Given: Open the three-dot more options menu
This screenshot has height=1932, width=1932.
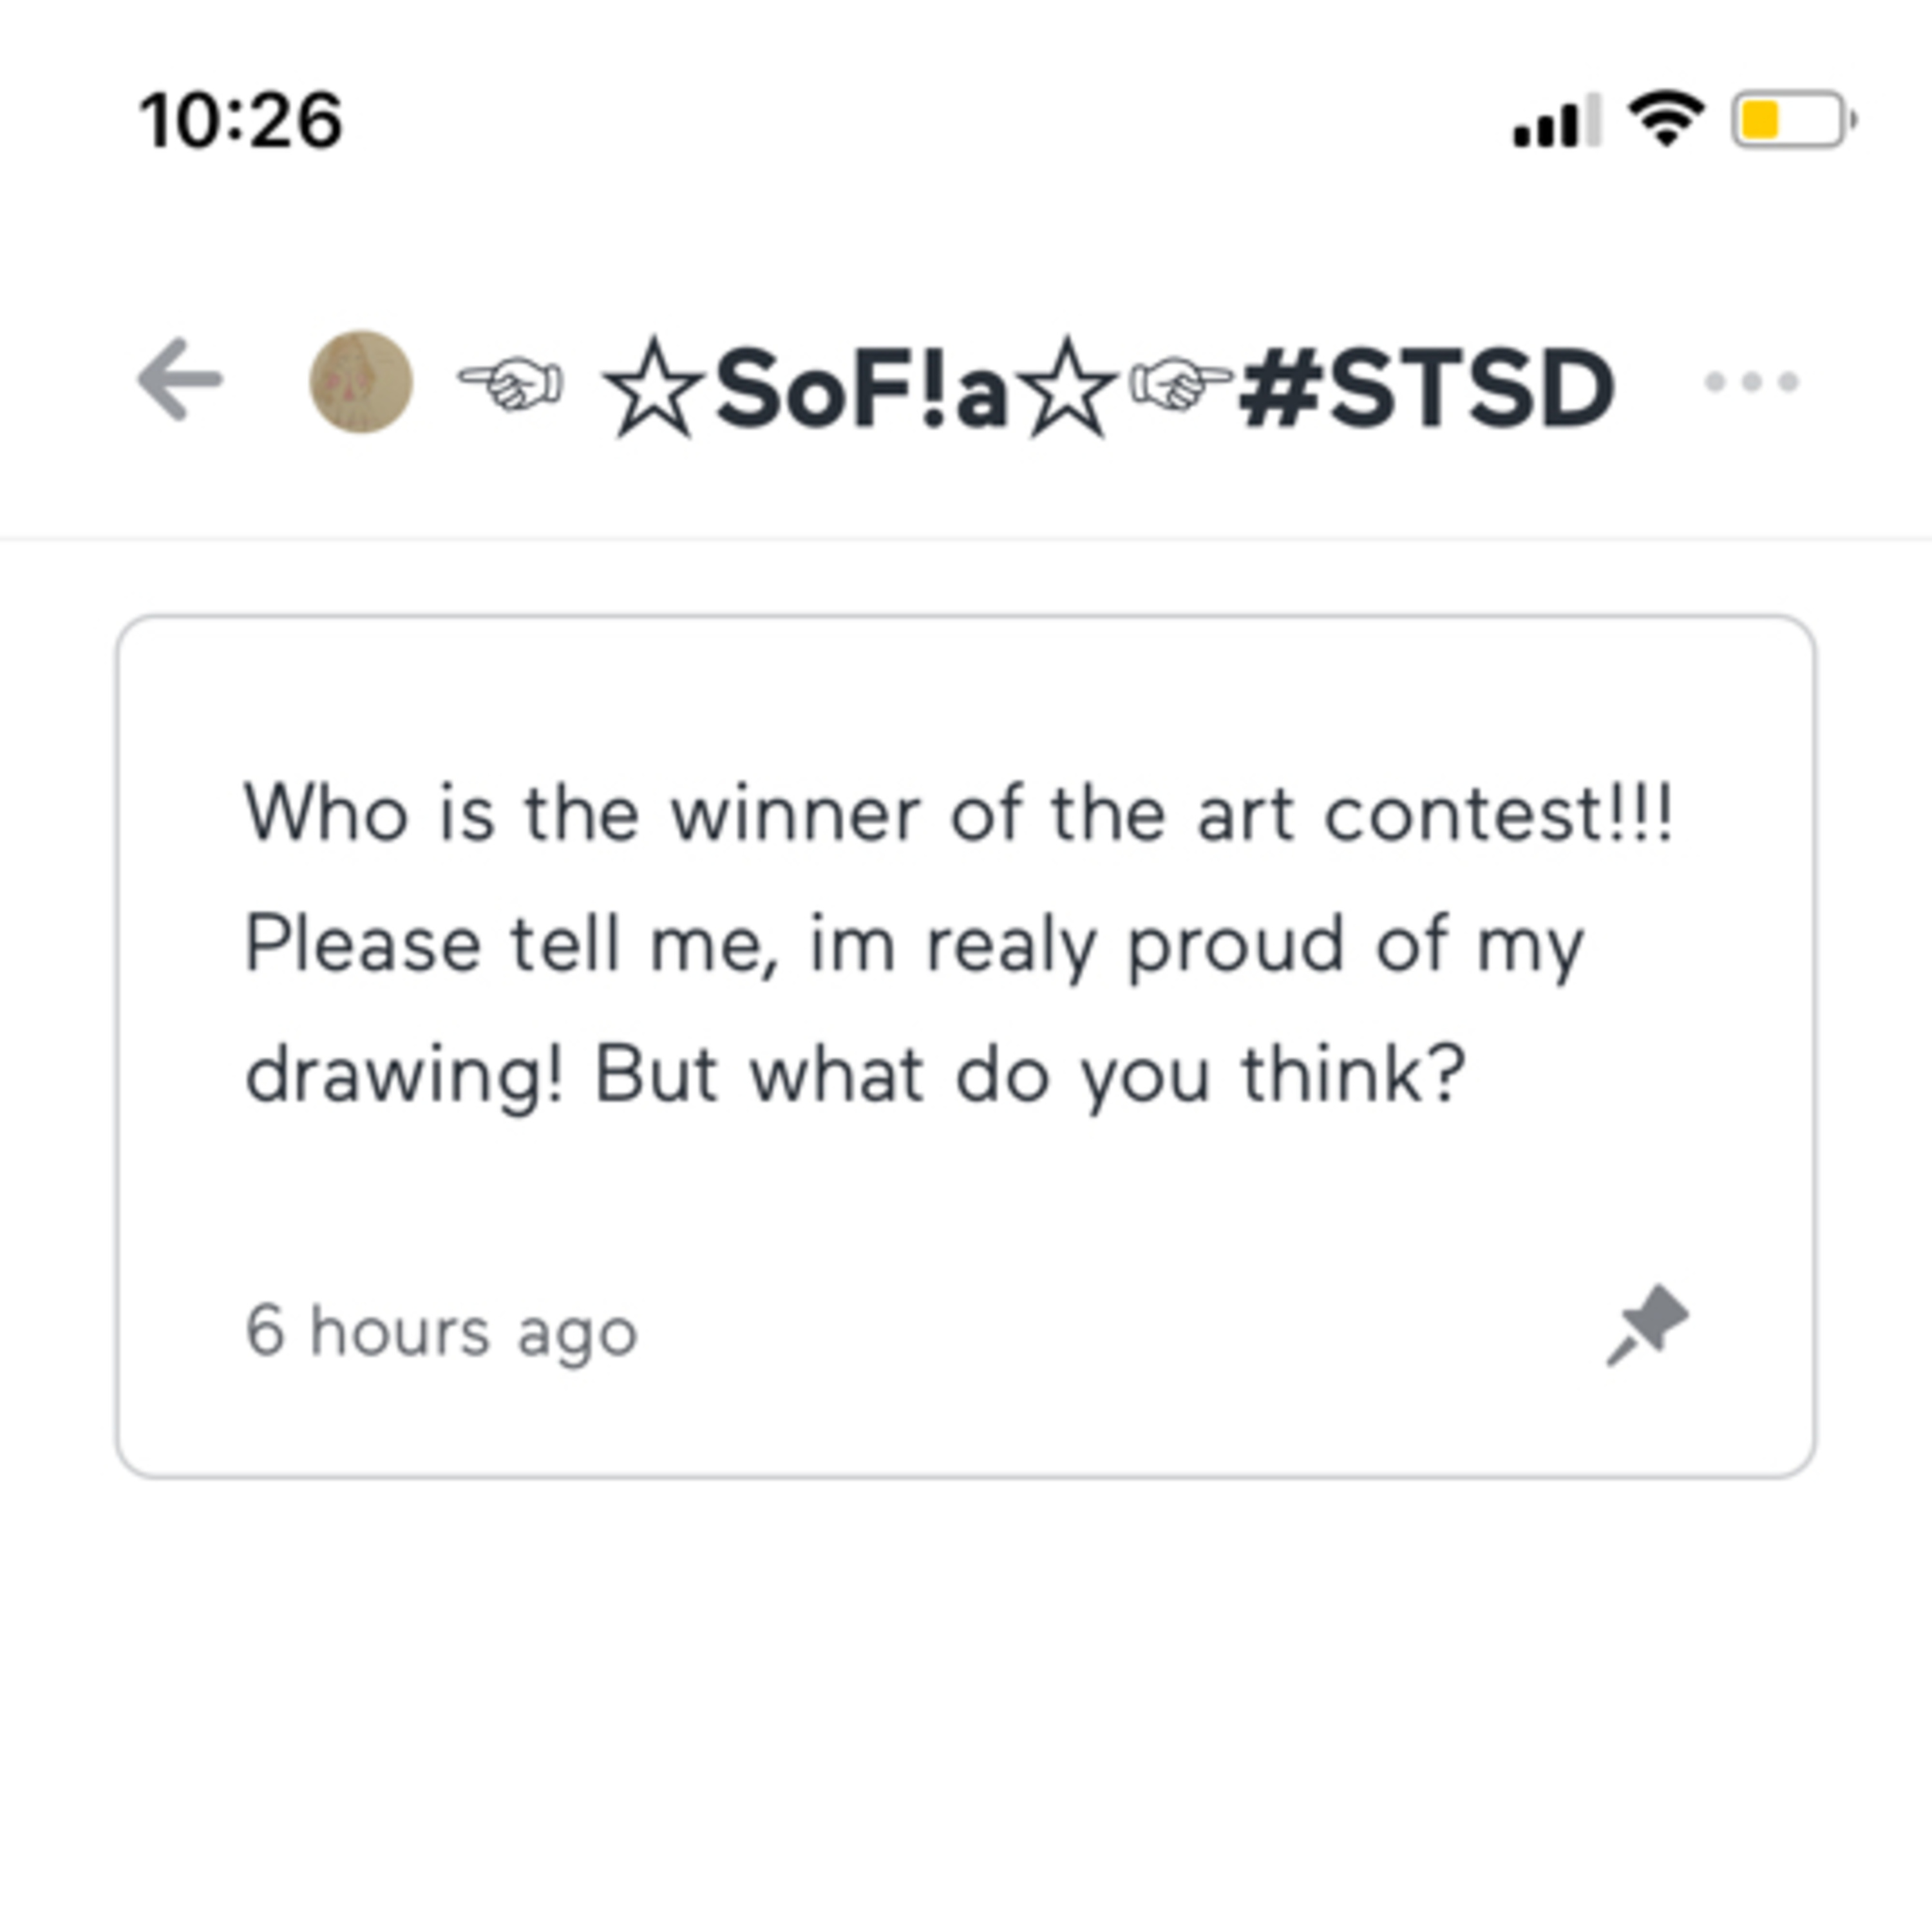Looking at the screenshot, I should (x=1751, y=381).
